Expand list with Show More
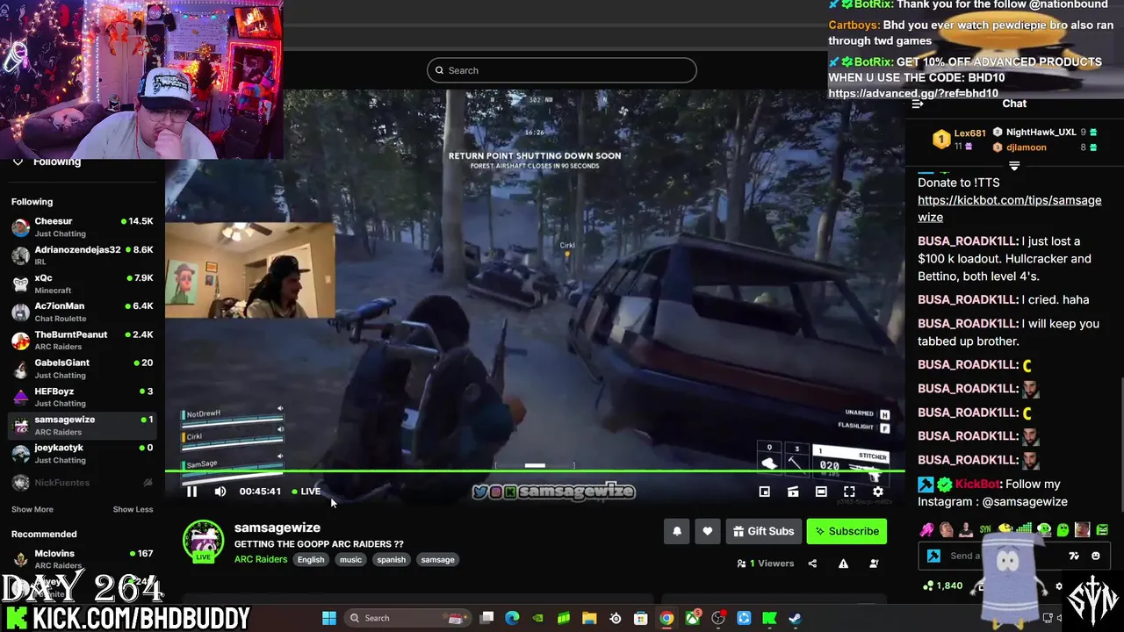 (x=32, y=509)
